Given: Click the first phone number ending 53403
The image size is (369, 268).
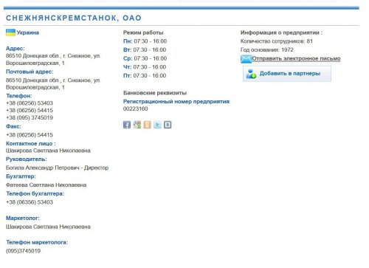Looking at the screenshot, I should click(x=30, y=103).
